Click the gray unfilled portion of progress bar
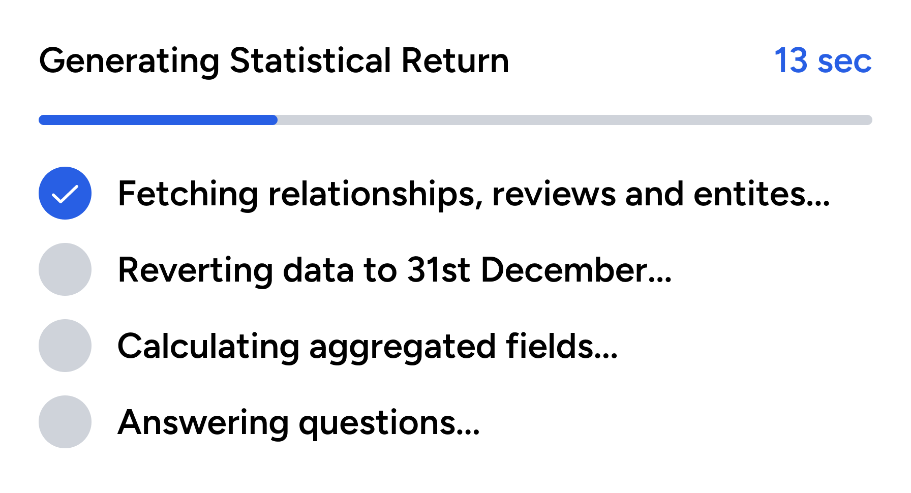The width and height of the screenshot is (911, 493). coord(575,120)
